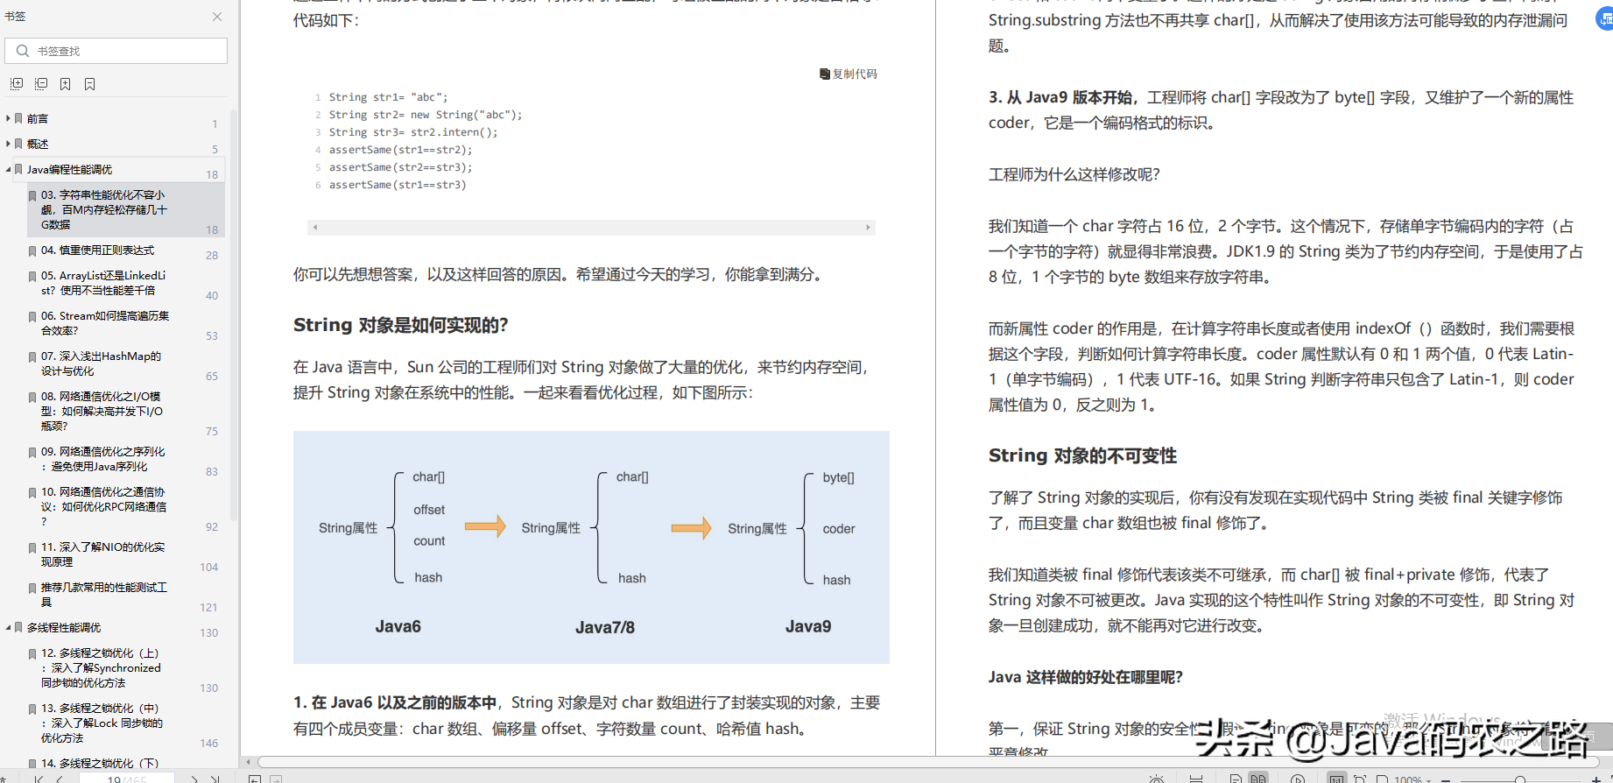Click the bookmarks panel vertical scrollbar
Screen dimensions: 1613x783
tap(233, 315)
